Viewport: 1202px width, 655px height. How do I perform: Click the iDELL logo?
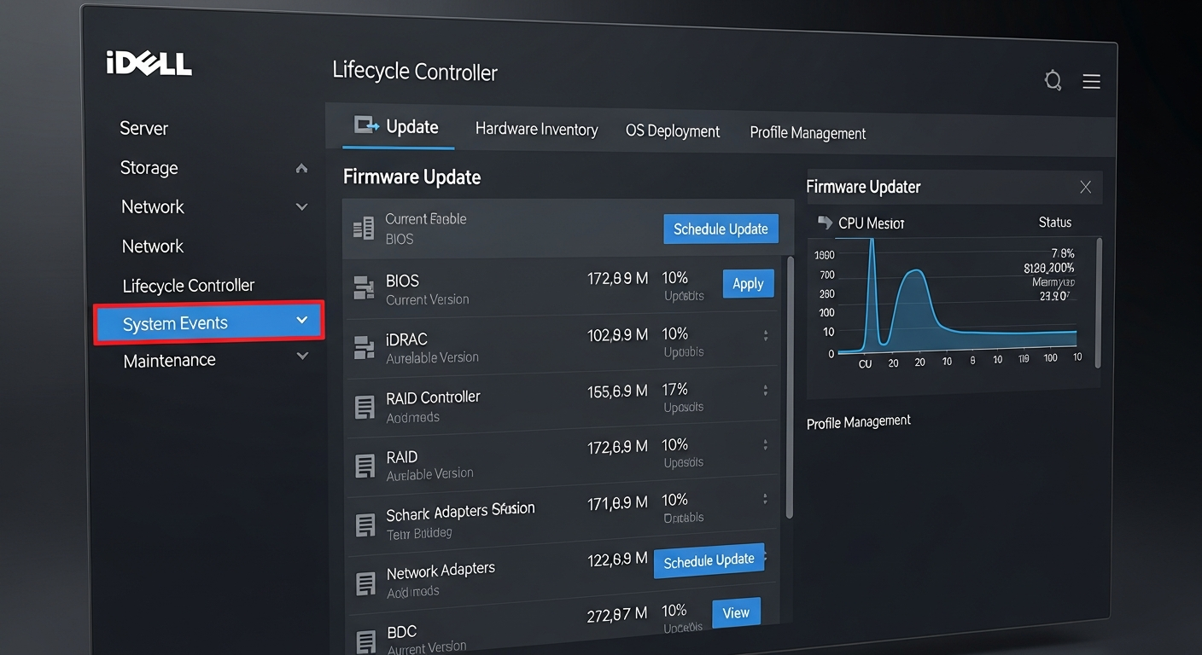(x=149, y=63)
